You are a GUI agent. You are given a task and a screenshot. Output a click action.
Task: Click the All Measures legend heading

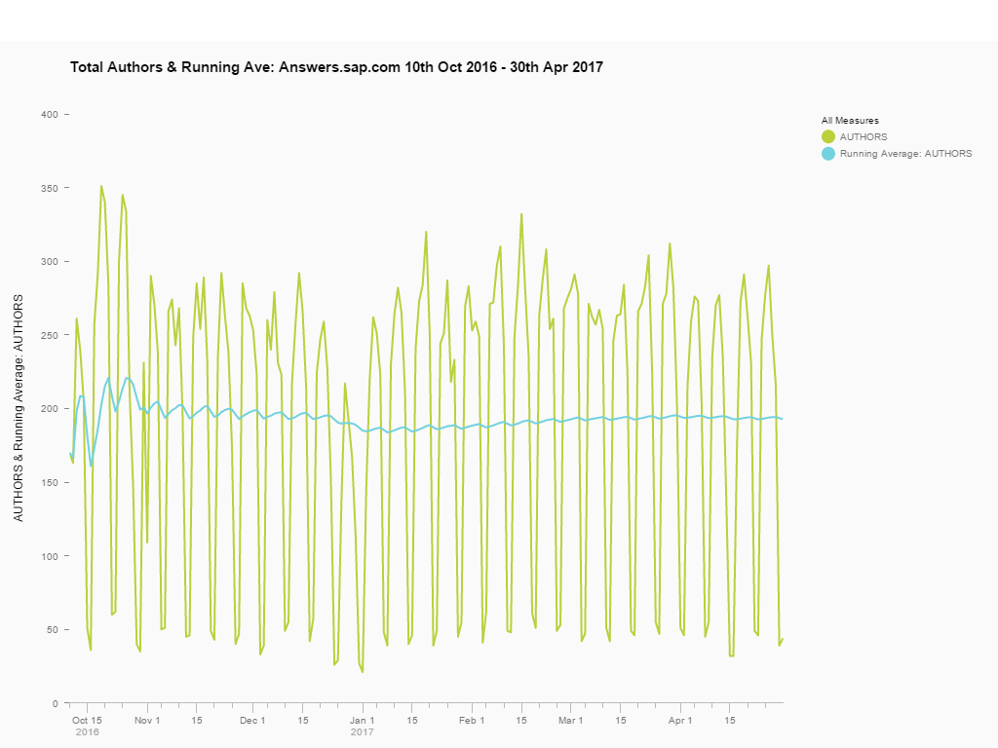coord(850,121)
